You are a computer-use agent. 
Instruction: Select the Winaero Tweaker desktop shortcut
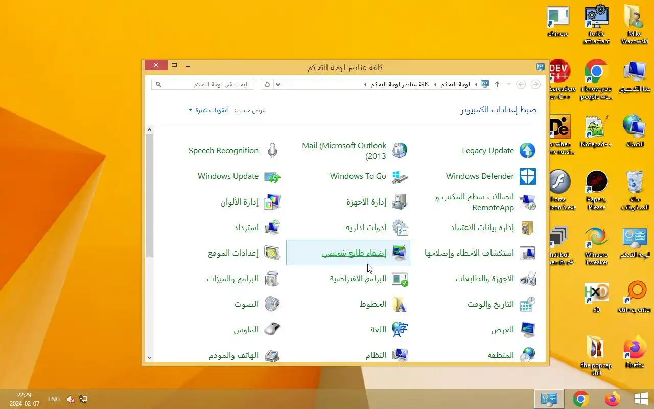(x=596, y=246)
